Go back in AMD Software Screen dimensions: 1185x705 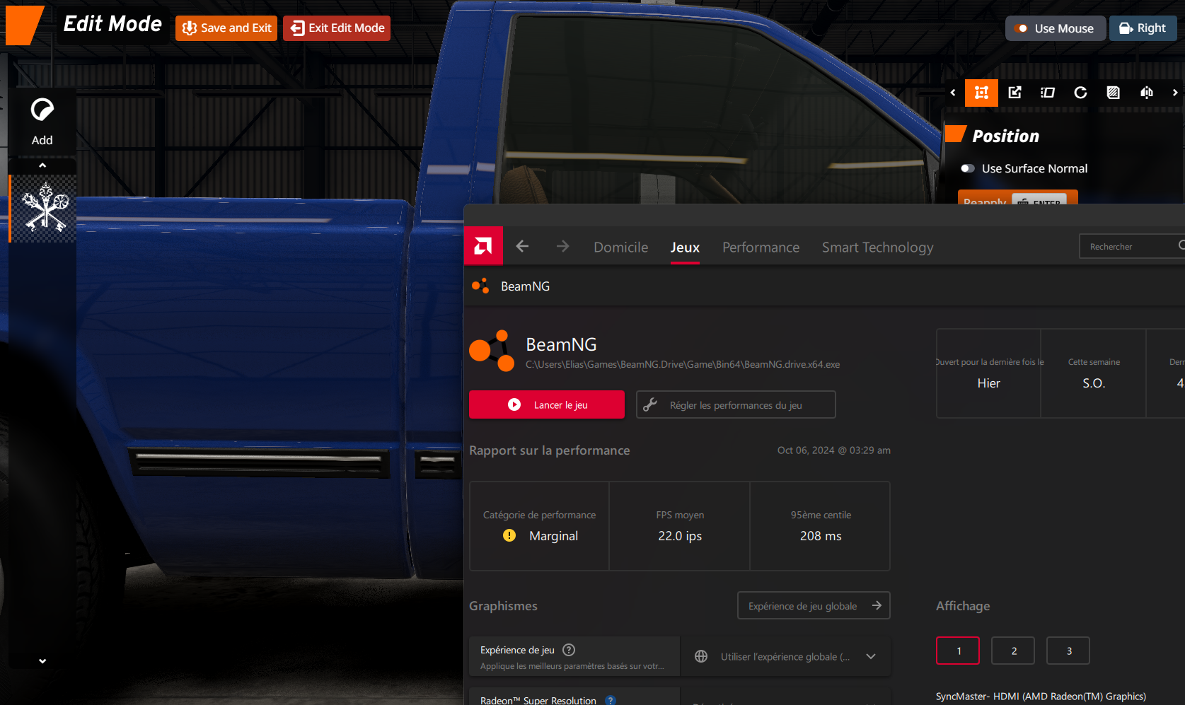[522, 246]
